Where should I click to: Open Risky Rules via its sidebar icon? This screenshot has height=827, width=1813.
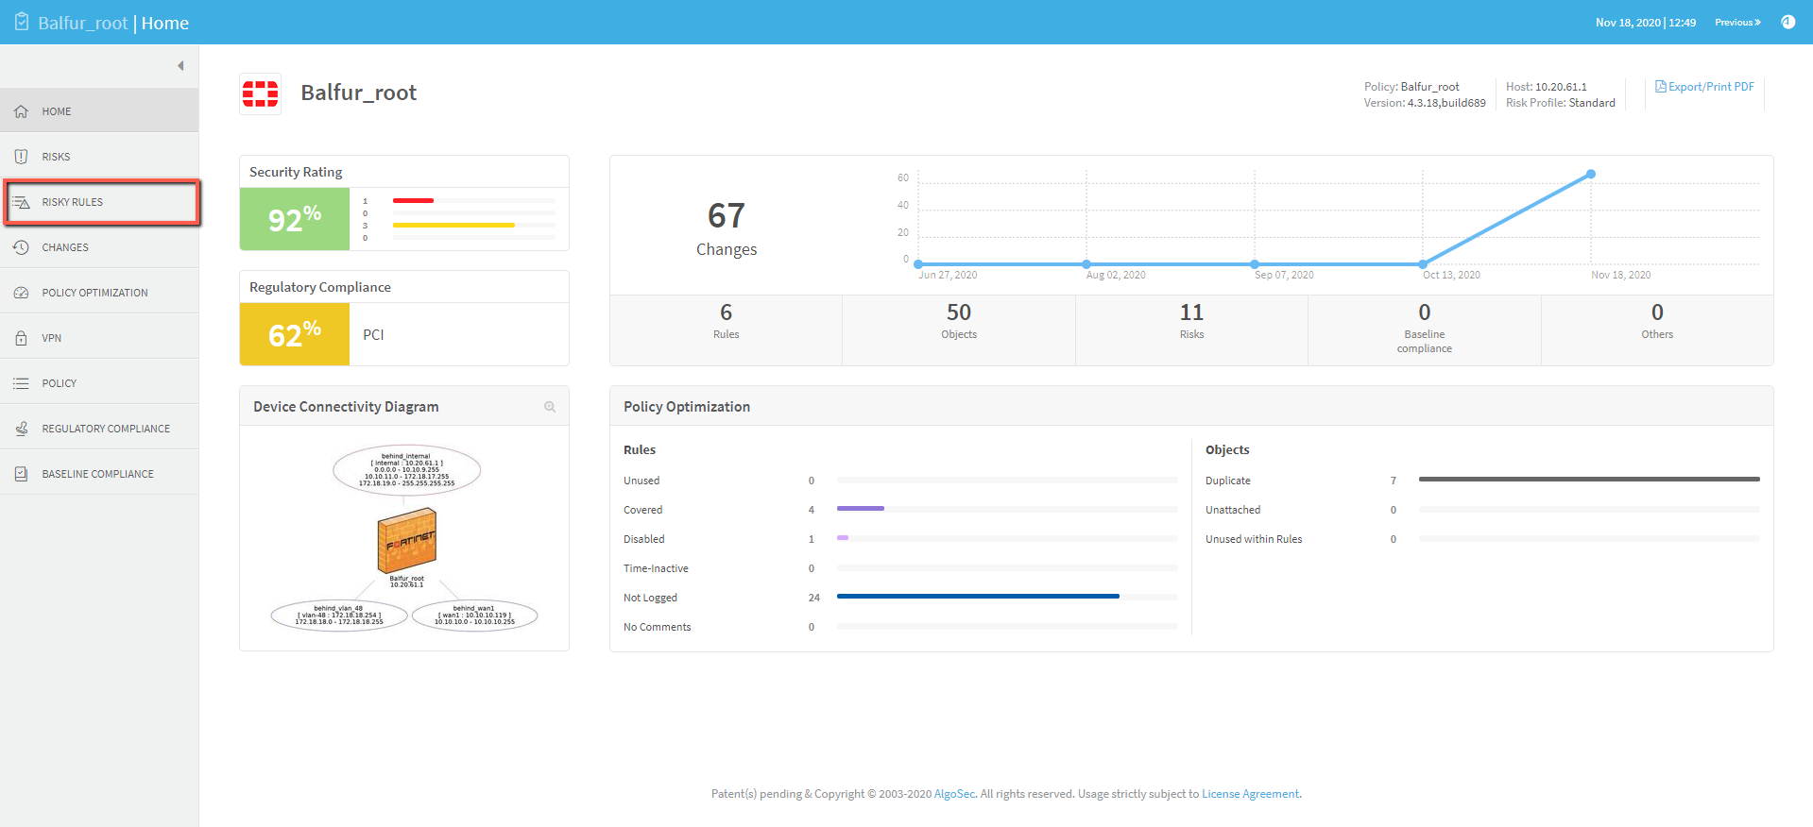[x=21, y=202]
